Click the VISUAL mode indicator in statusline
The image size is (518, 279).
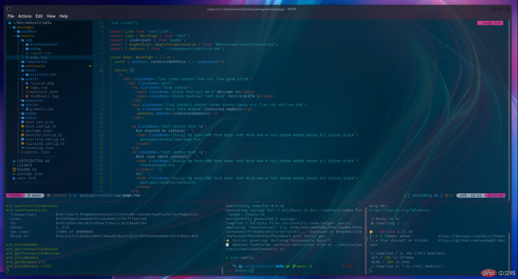(x=15, y=195)
